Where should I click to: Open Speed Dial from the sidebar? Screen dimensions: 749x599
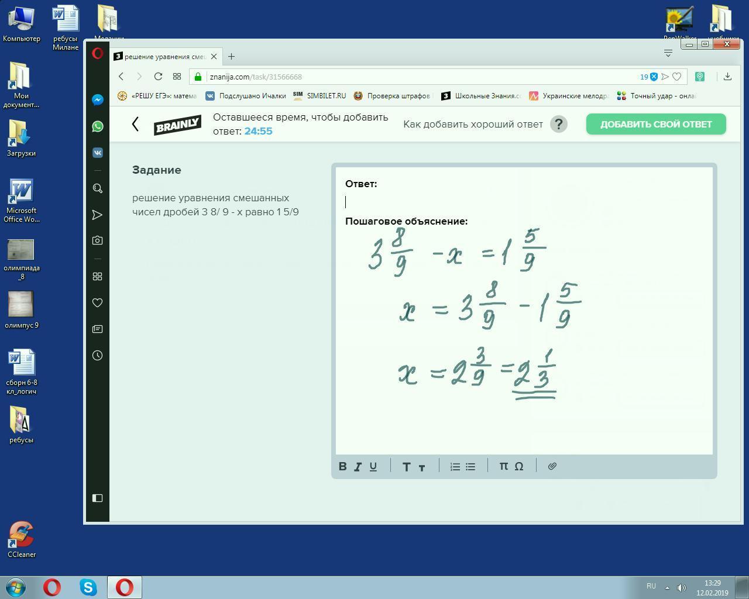[98, 276]
